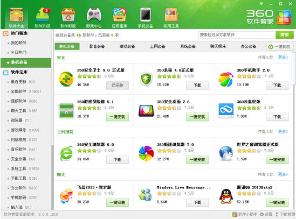One-click install 世界之窗浏览器

(277, 160)
